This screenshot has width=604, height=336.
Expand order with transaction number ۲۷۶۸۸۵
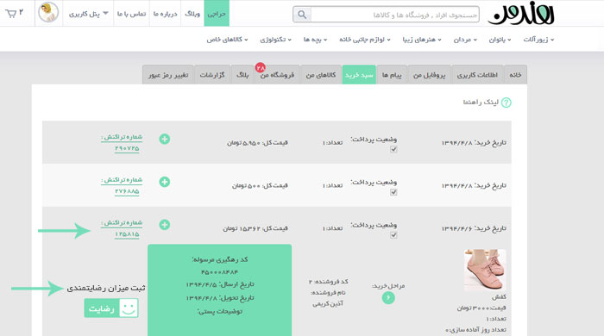coord(165,182)
